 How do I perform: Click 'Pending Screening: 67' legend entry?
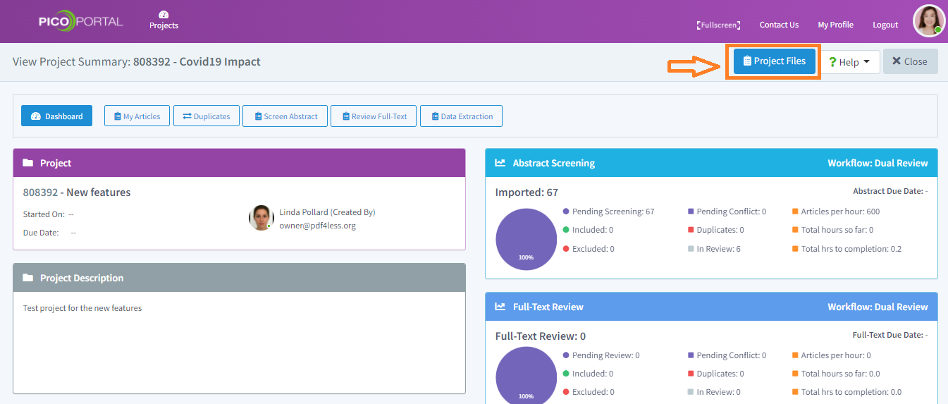point(608,212)
